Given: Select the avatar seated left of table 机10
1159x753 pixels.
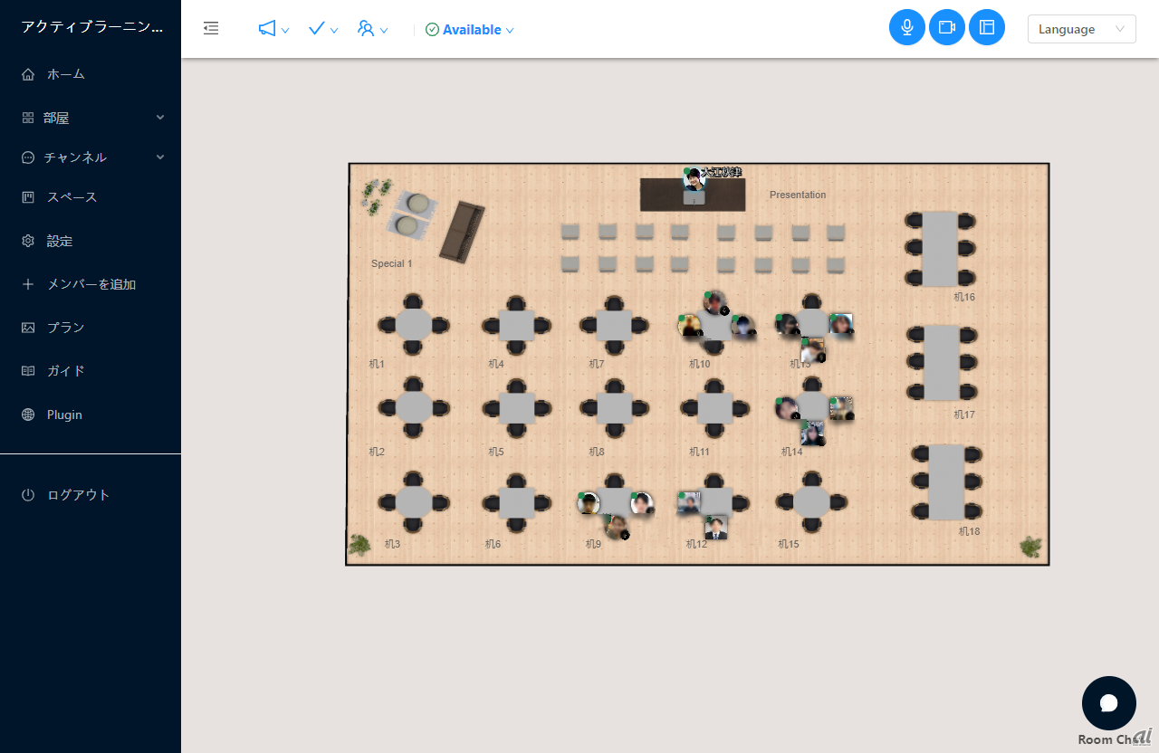Looking at the screenshot, I should pyautogui.click(x=690, y=325).
